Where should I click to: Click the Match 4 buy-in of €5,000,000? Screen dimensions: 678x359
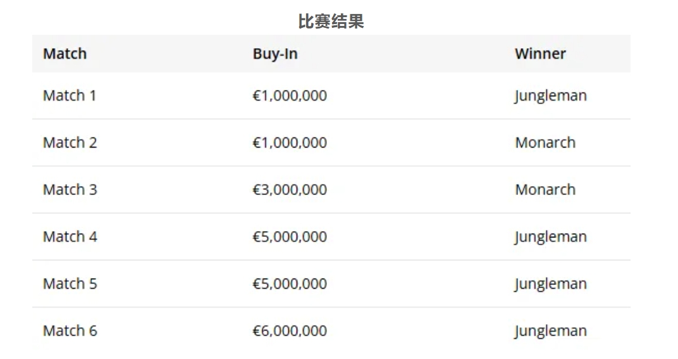(x=290, y=237)
